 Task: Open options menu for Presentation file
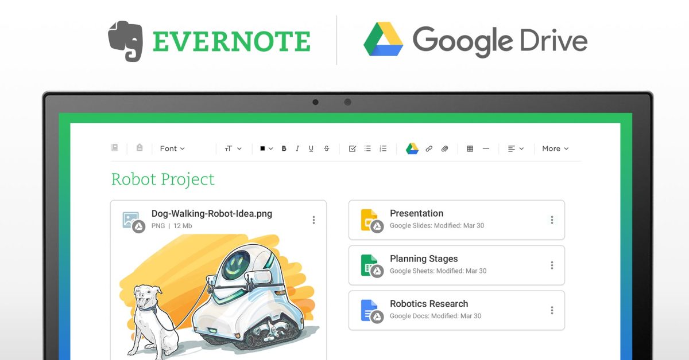(x=552, y=220)
